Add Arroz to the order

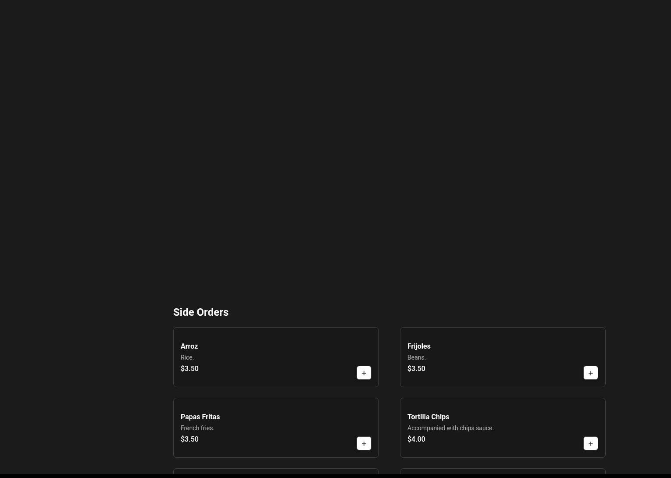tap(364, 373)
